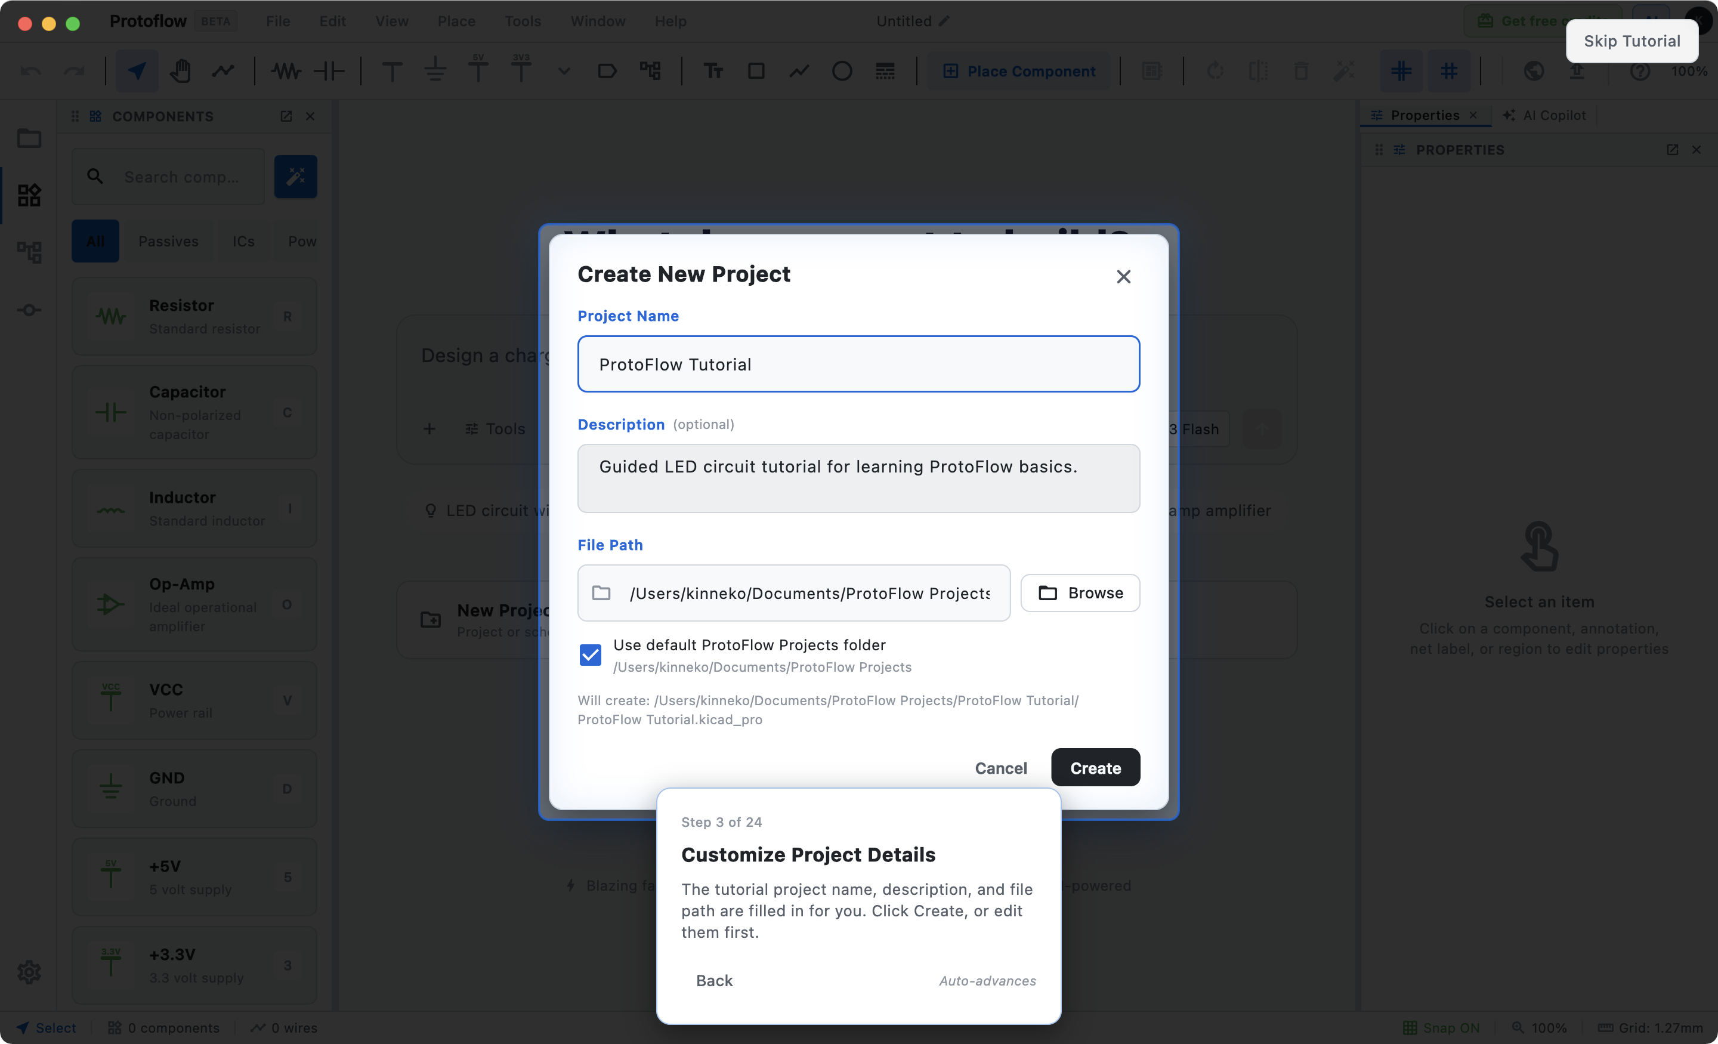Place a 3V3 power symbol from toolbar
This screenshot has height=1044, width=1718.
pyautogui.click(x=521, y=69)
